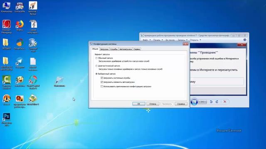Click the Применить button

[x=167, y=104]
